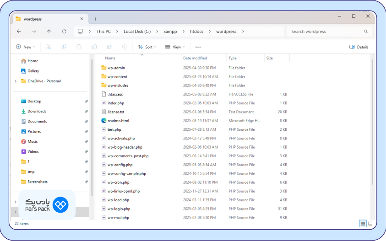Select the readme.html Edge icon
Screen dimensions: 386x241
tap(103, 121)
